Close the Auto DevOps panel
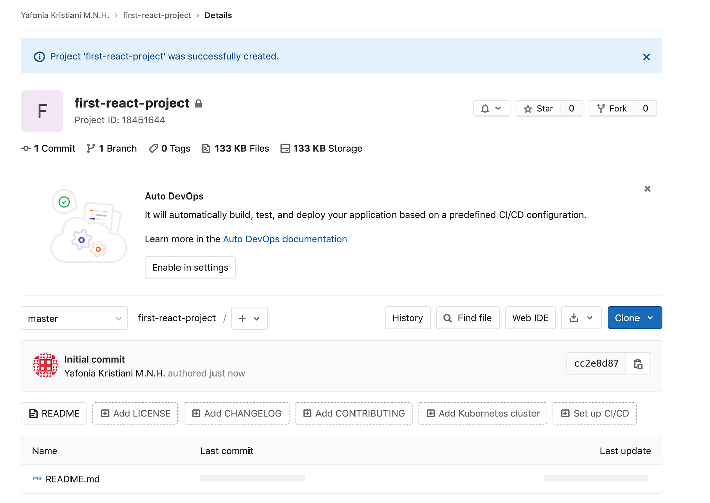Screen dimensions: 710x503 (x=647, y=189)
